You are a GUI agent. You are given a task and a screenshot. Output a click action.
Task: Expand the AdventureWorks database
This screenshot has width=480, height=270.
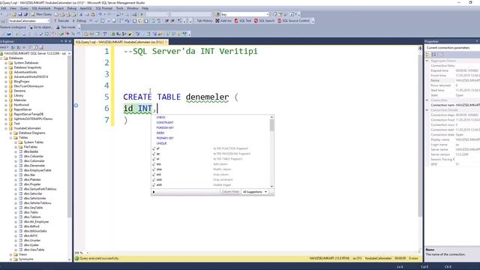click(x=6, y=72)
